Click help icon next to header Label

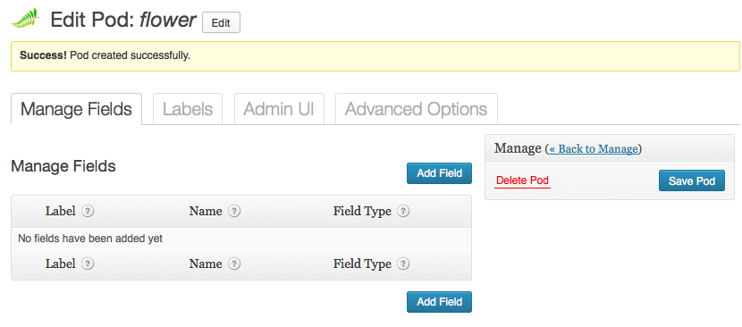(x=88, y=211)
